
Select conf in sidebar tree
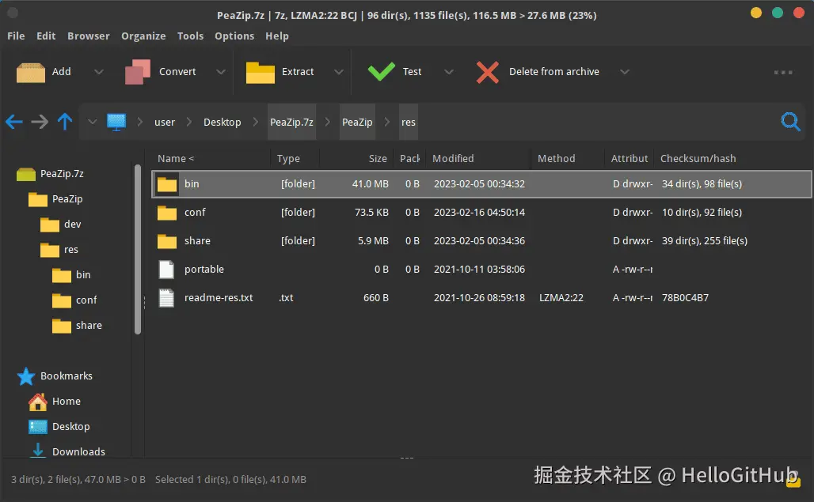pyautogui.click(x=86, y=300)
